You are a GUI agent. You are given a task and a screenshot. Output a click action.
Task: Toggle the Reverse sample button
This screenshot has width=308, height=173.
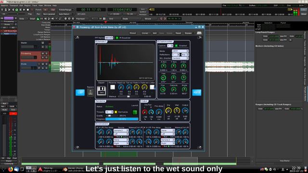click(x=113, y=87)
